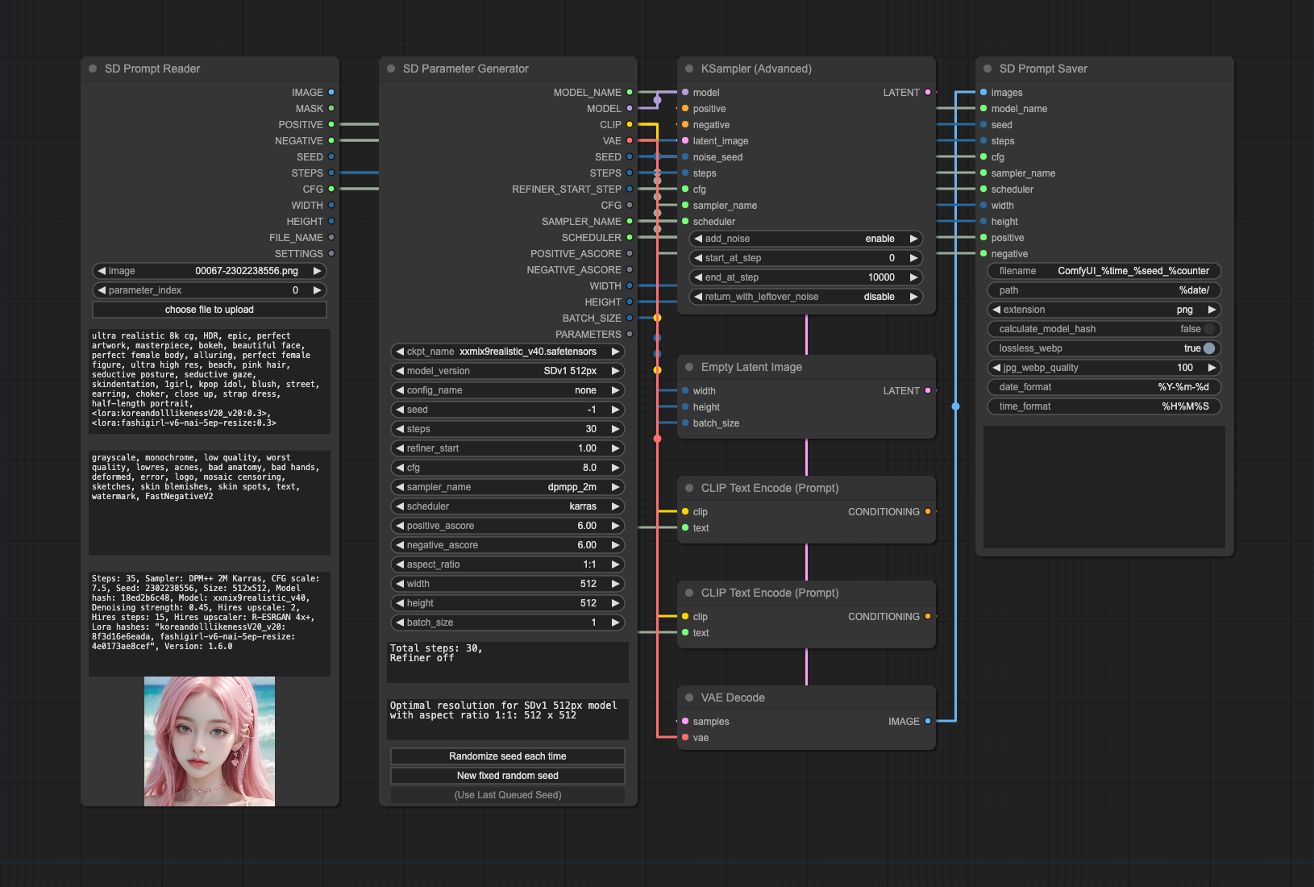1314x887 pixels.
Task: Click the PARAMETERS output socket on SD Parameter Generator
Action: (630, 335)
